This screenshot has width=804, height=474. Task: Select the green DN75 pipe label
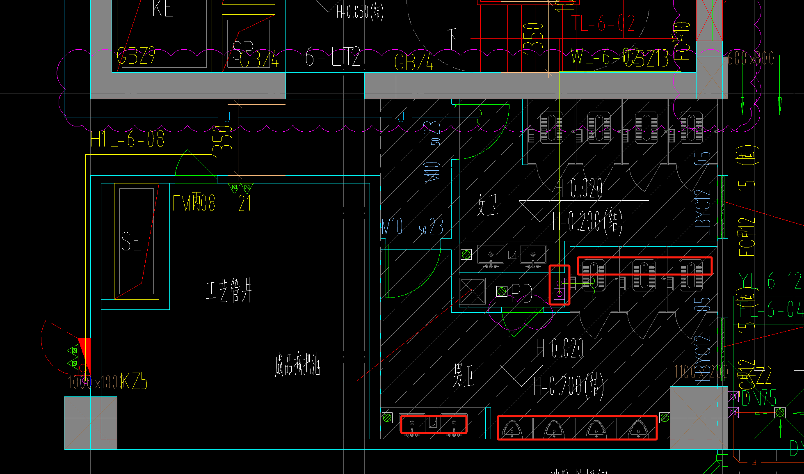click(759, 398)
